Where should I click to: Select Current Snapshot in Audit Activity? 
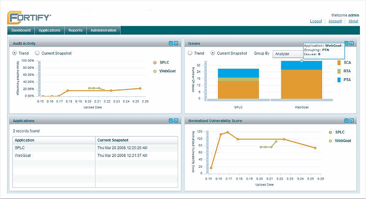(38, 53)
